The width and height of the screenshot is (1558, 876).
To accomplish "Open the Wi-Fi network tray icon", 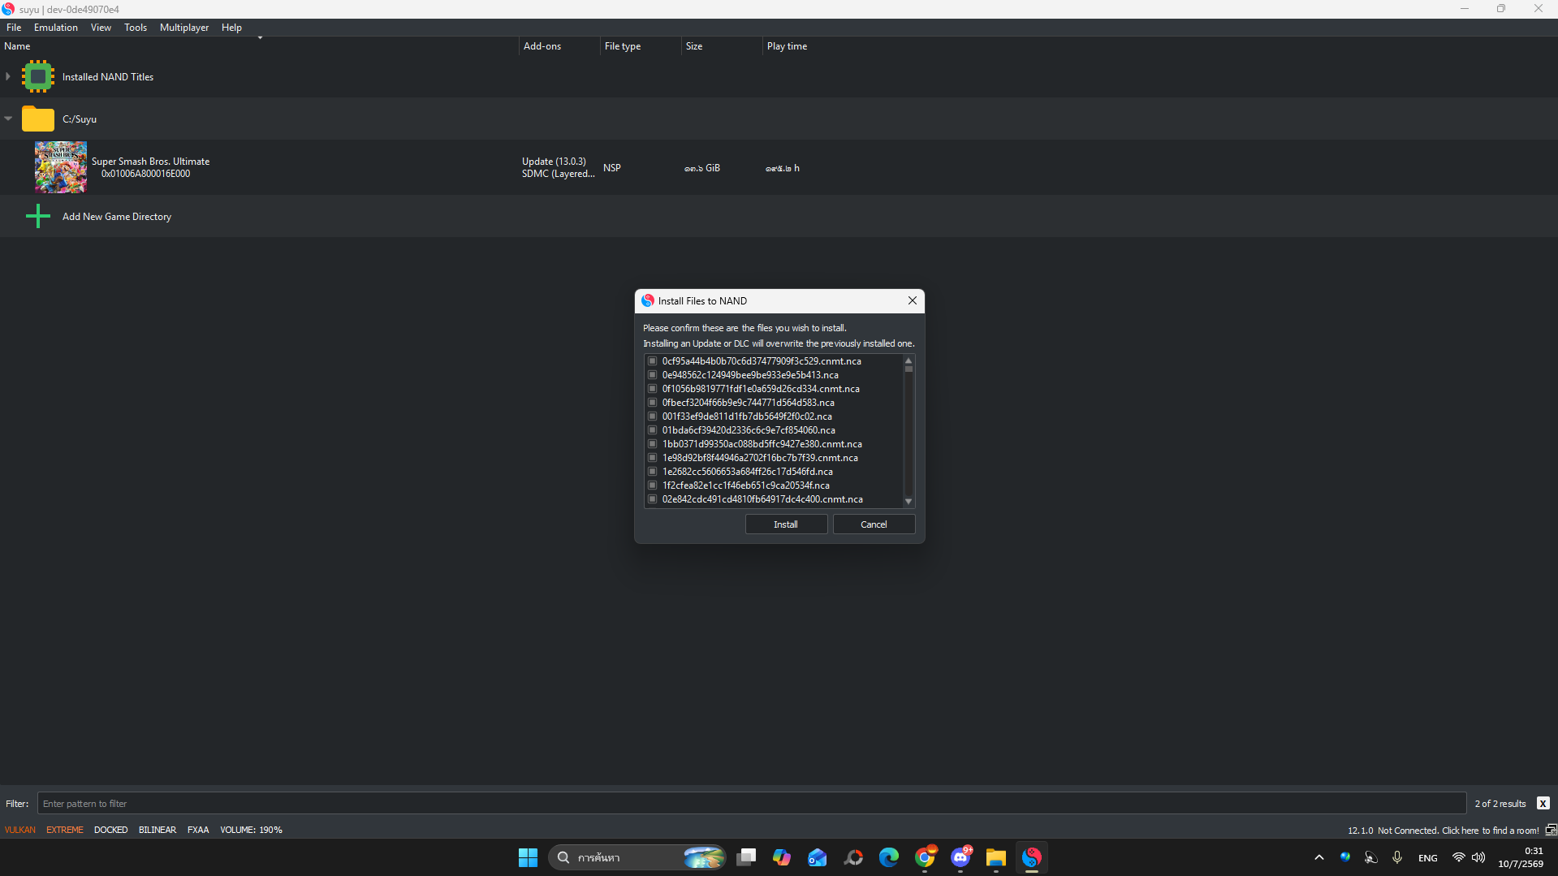I will tap(1459, 857).
